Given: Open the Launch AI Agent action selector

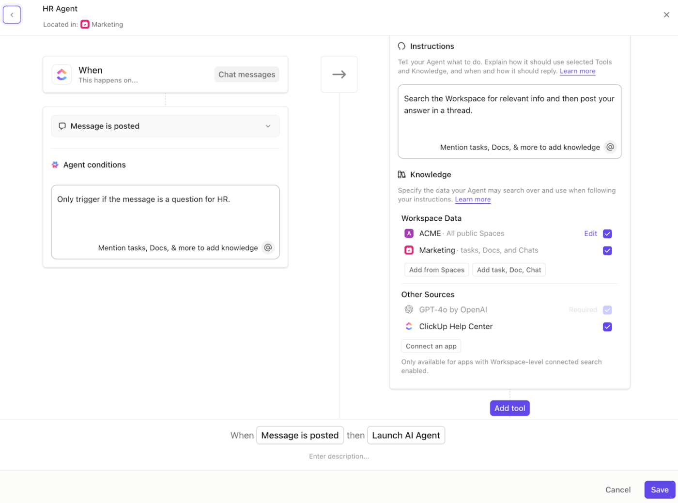Looking at the screenshot, I should coord(406,435).
